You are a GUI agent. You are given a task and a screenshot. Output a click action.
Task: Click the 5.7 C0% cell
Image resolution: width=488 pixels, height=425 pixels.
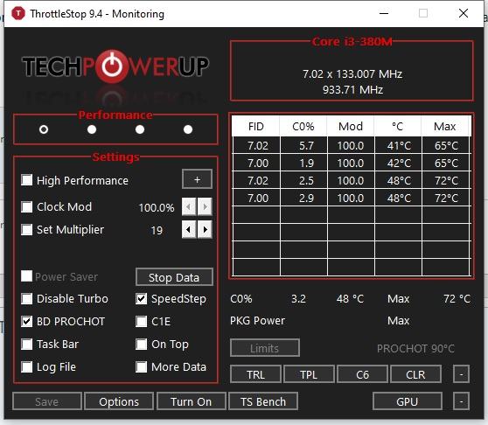click(x=303, y=146)
